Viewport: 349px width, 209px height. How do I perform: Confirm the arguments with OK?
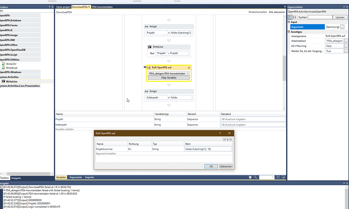pyautogui.click(x=211, y=166)
